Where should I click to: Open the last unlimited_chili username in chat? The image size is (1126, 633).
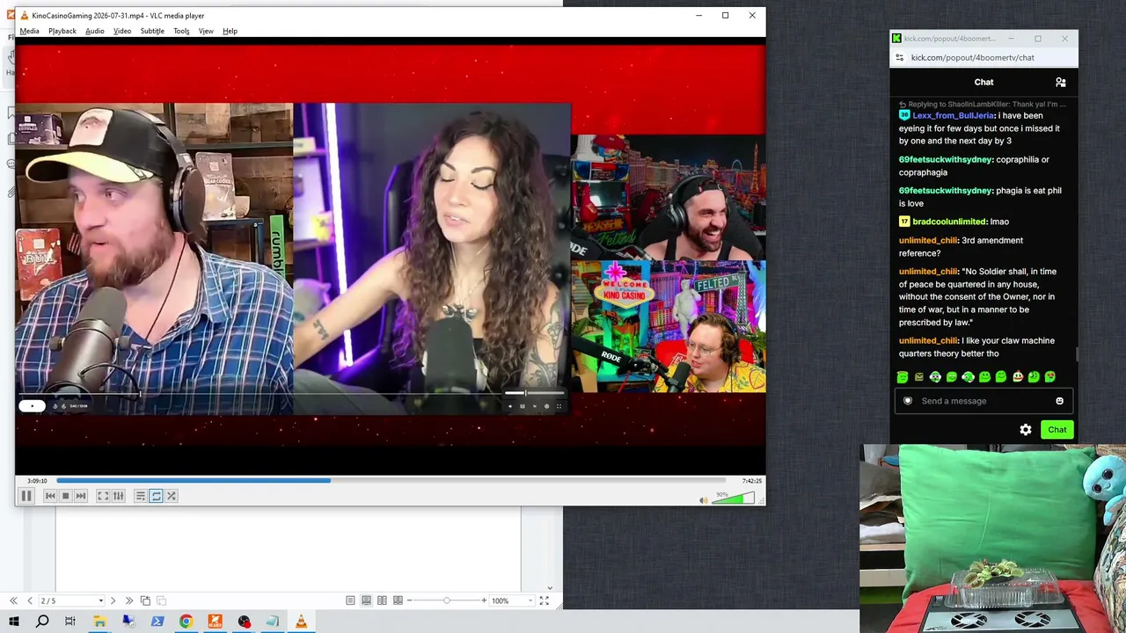(x=928, y=340)
